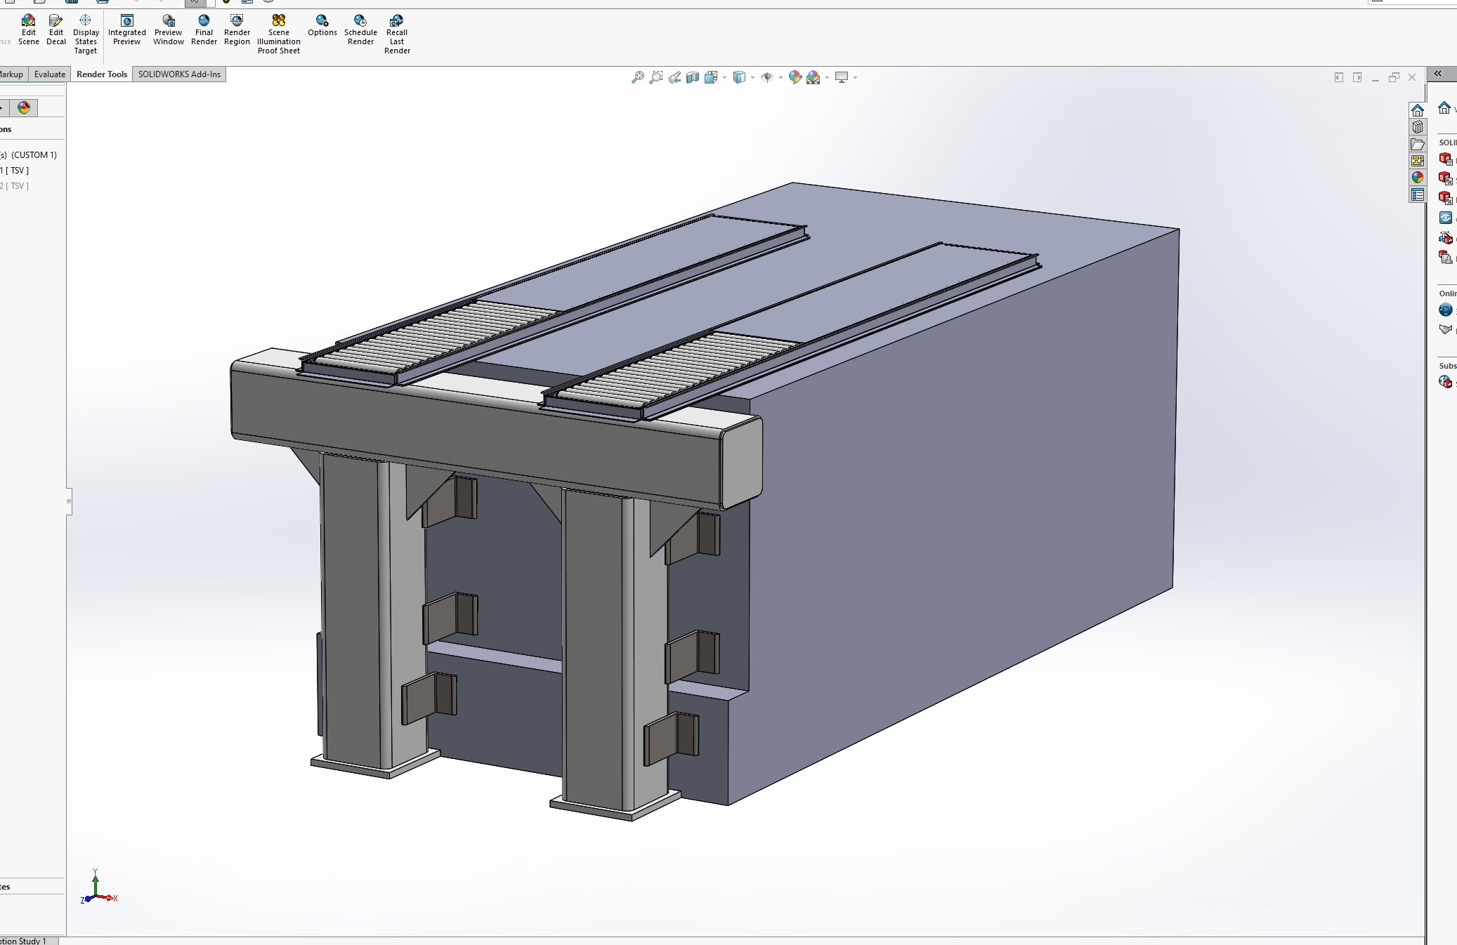Click the task pane Welcome home icon
This screenshot has width=1457, height=945.
pos(1444,107)
